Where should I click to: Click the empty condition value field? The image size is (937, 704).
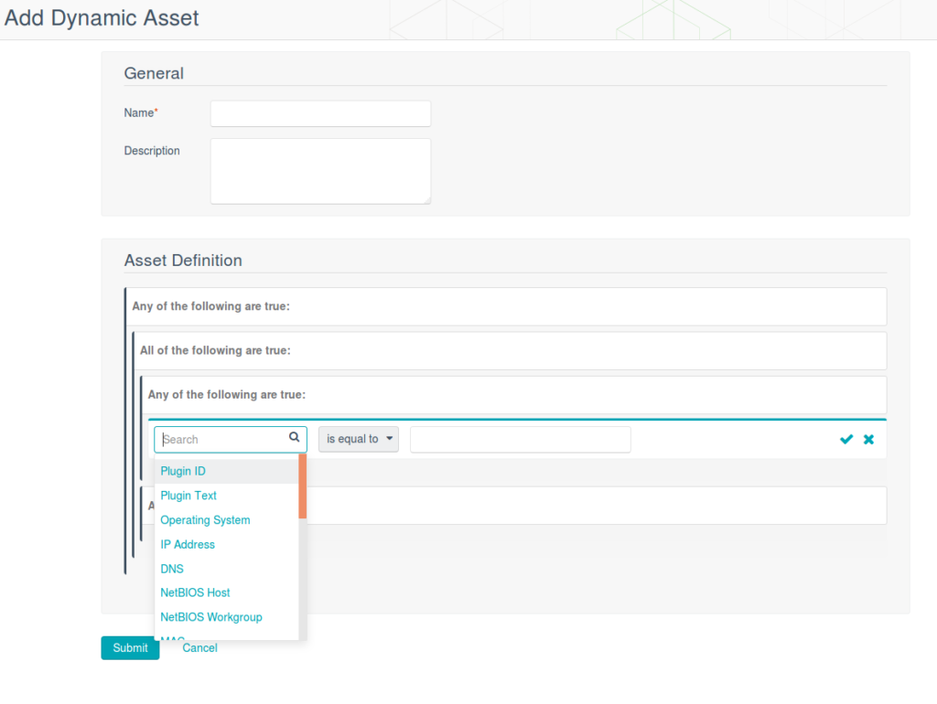(x=520, y=439)
